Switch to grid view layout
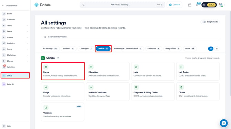The height and width of the screenshot is (129, 231). (x=211, y=48)
